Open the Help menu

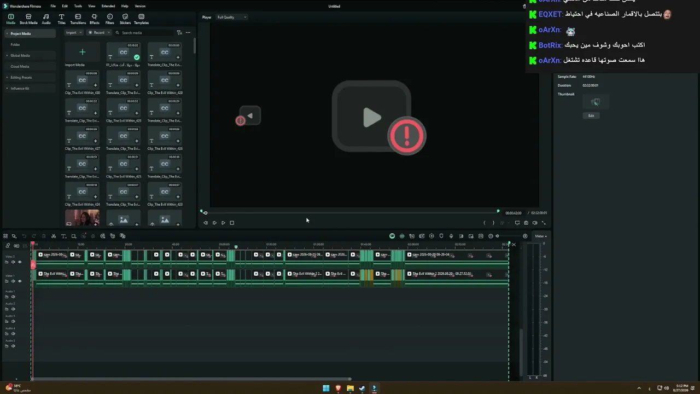[125, 6]
